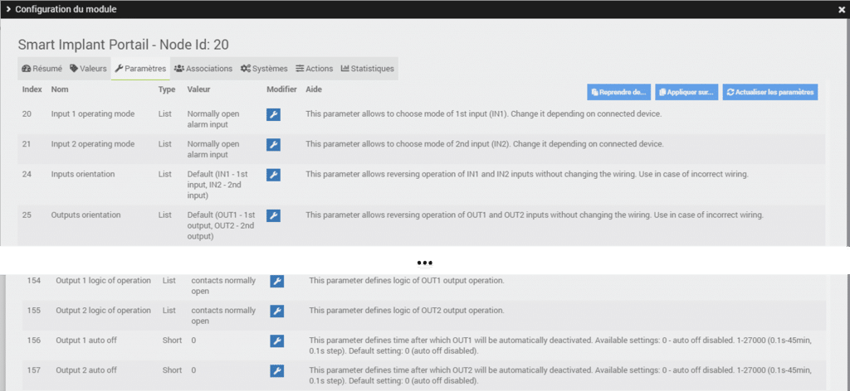
Task: Edit the Inputs orientation parameter
Action: click(x=273, y=175)
